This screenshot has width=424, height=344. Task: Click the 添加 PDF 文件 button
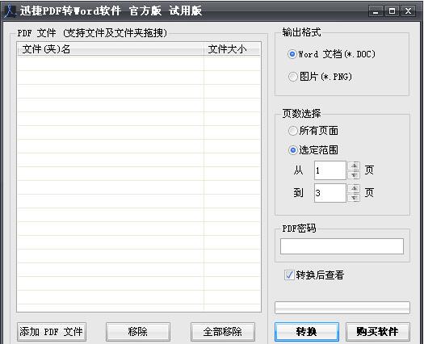[52, 332]
